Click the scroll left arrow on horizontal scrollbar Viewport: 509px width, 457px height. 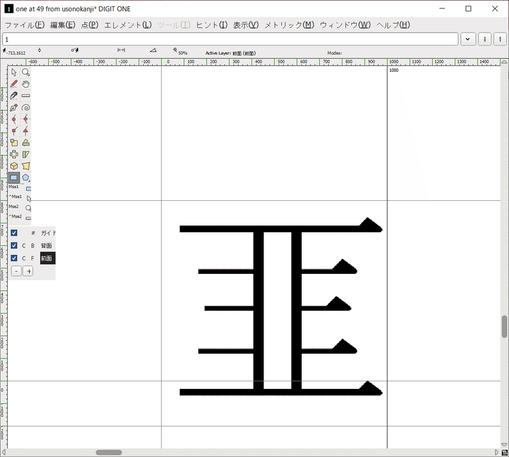(4, 452)
